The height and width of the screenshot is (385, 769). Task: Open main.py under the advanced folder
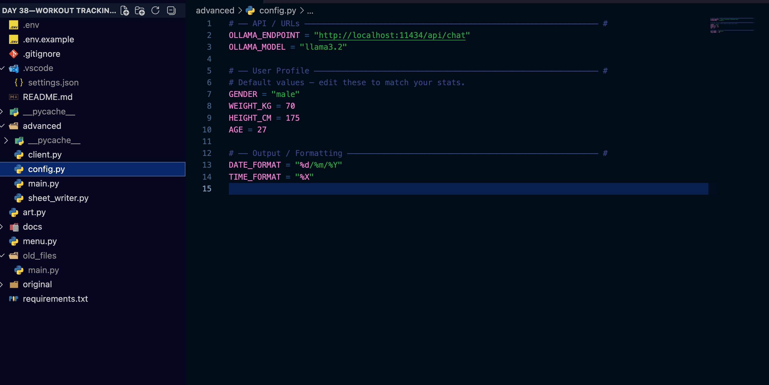pyautogui.click(x=93, y=183)
